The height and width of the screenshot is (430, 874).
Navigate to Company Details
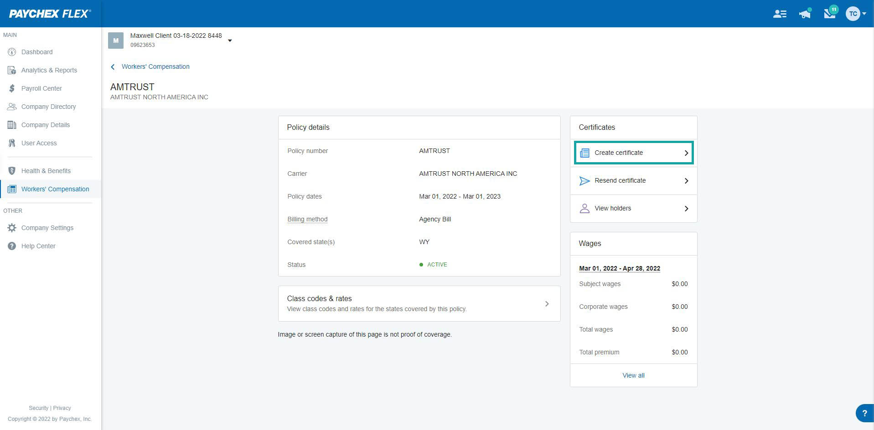[46, 125]
